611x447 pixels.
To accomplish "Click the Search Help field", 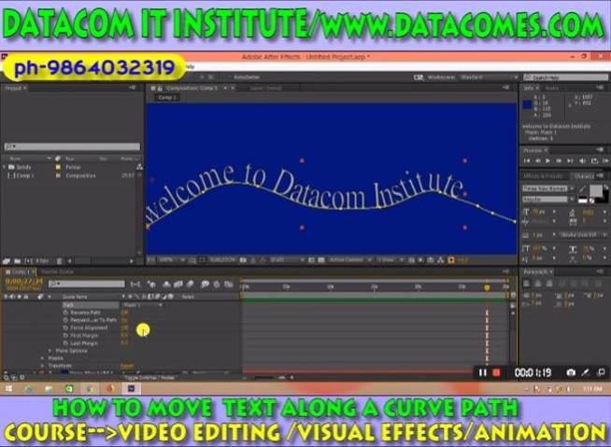I will point(565,77).
